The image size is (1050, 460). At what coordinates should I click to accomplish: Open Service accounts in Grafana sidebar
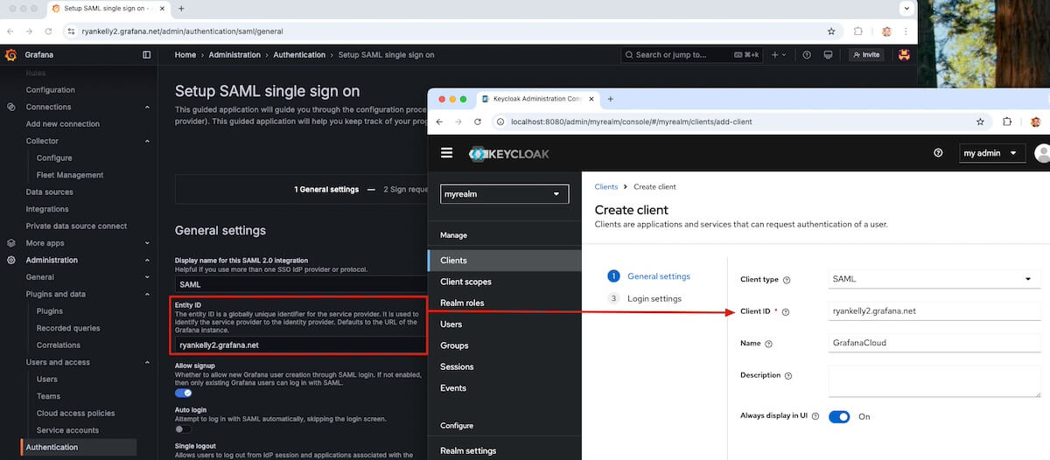point(67,430)
